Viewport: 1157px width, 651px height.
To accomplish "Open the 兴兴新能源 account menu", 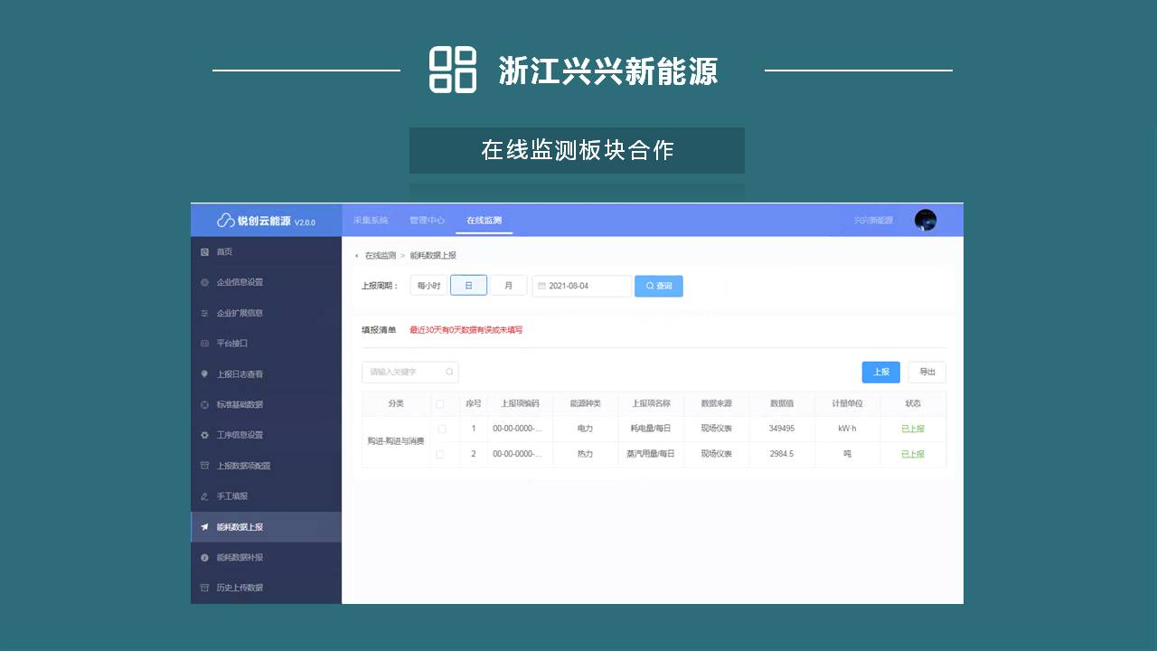I will [872, 221].
